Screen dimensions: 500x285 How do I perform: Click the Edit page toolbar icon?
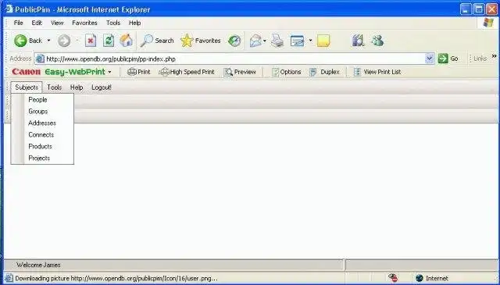(297, 41)
